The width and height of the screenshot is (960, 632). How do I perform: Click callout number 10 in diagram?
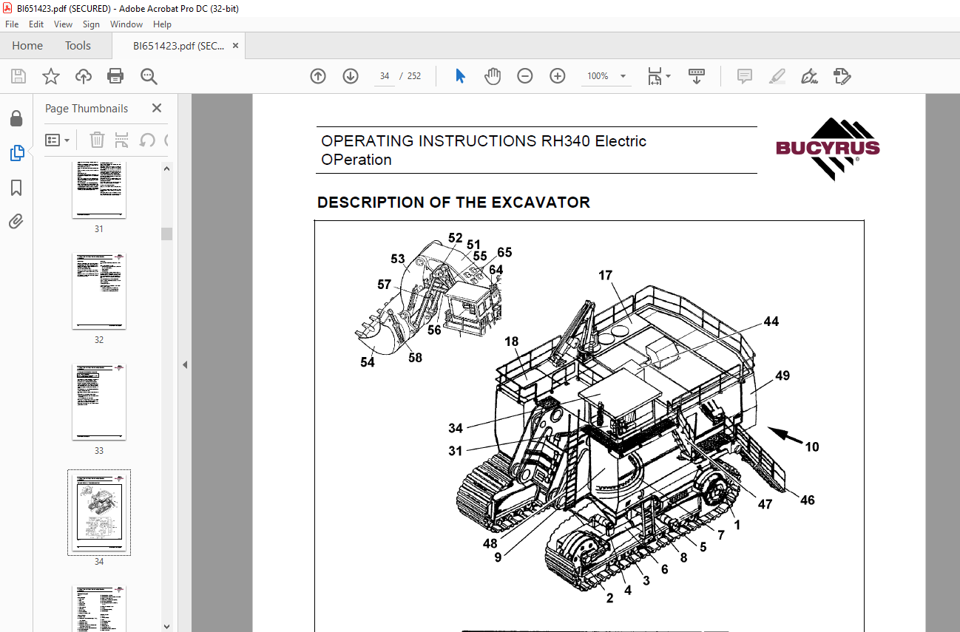click(812, 446)
